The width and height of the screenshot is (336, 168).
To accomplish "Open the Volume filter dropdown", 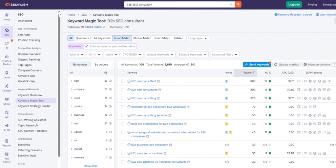I will pos(75,55).
